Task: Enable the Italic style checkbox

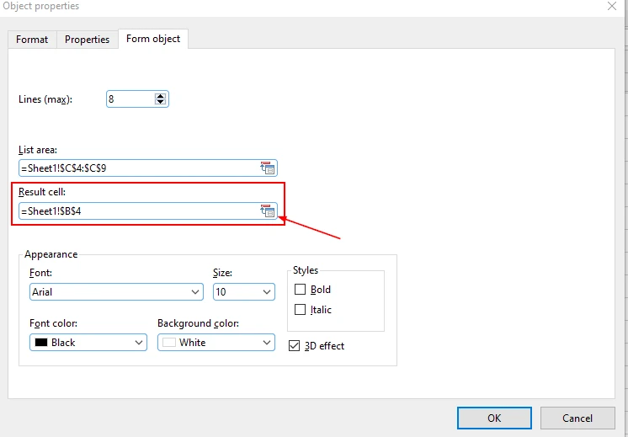Action: [301, 310]
